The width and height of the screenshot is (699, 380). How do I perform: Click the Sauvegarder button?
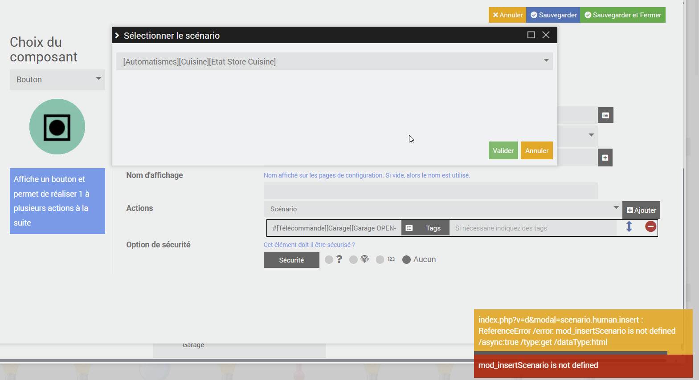tap(553, 15)
